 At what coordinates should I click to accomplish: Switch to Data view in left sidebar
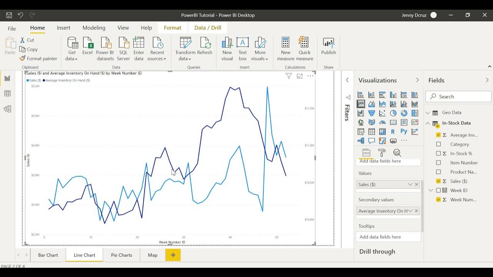click(7, 93)
